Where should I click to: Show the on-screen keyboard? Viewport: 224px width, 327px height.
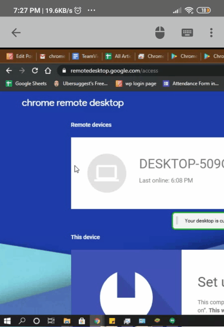[x=187, y=33]
